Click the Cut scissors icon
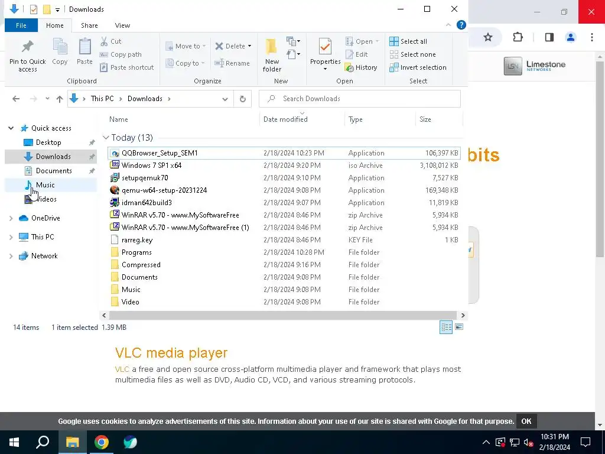Screen dimensions: 605x454 [x=104, y=41]
